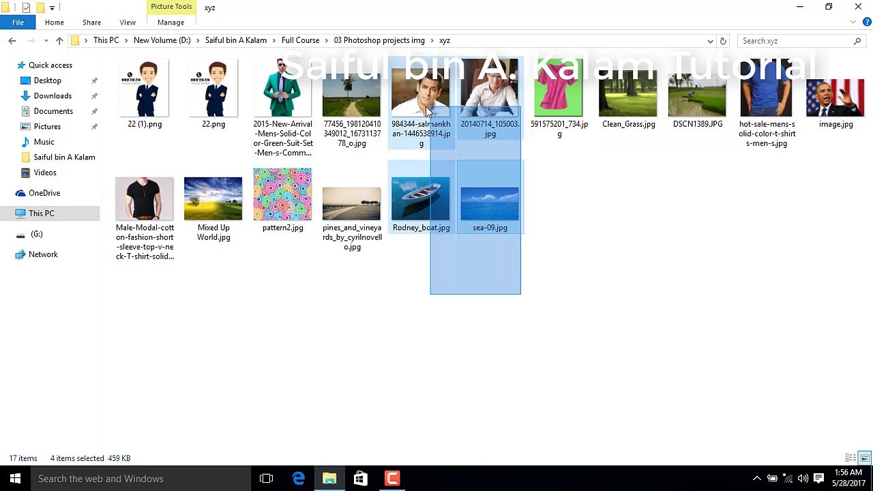Open the dropdown arrow after Full Course breadcrumb
Viewport: 873px width, 491px height.
click(326, 41)
